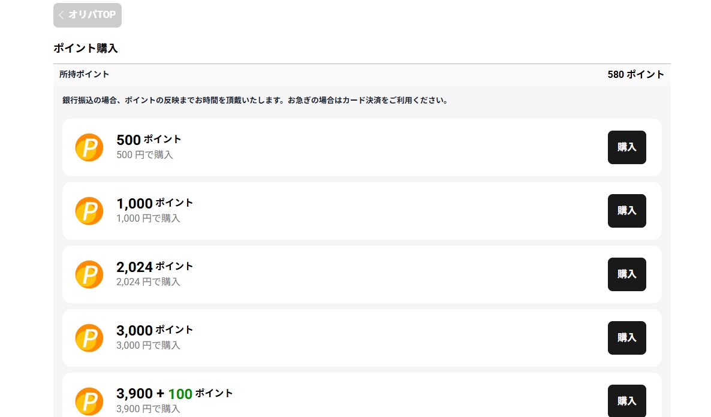Click the left chevron in オリパTOP button
The image size is (711, 417).
pos(61,15)
